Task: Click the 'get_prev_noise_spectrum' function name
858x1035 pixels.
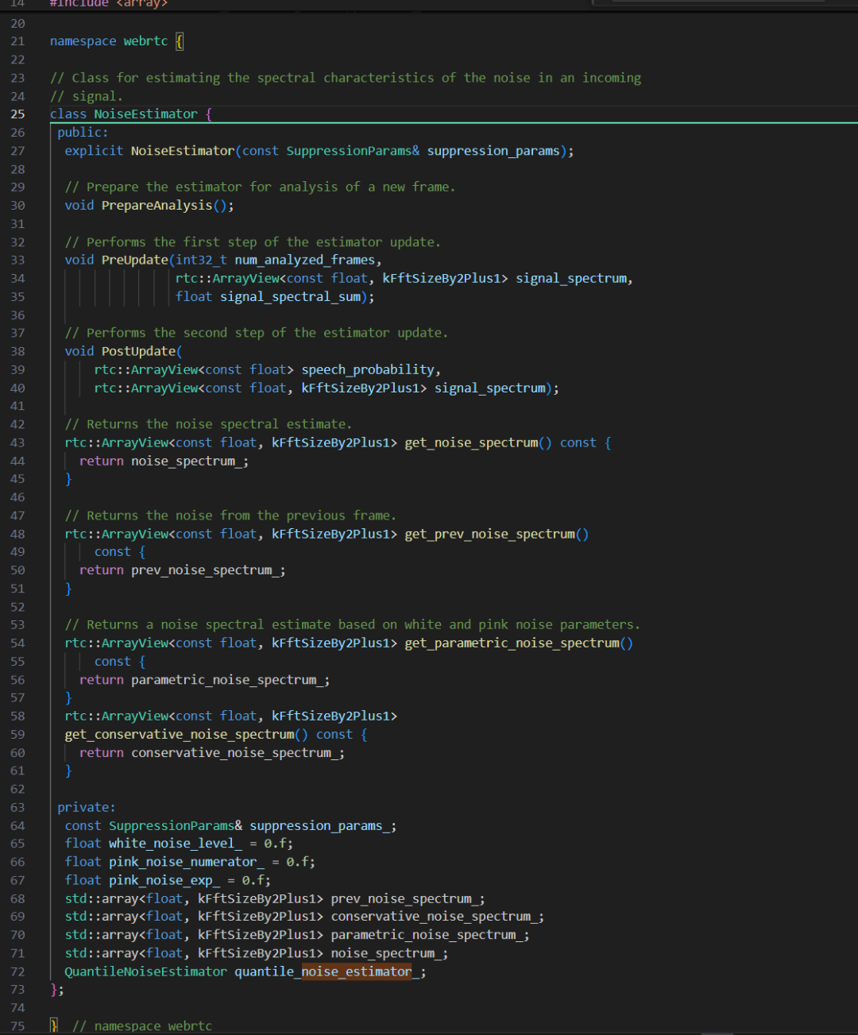Action: point(489,535)
